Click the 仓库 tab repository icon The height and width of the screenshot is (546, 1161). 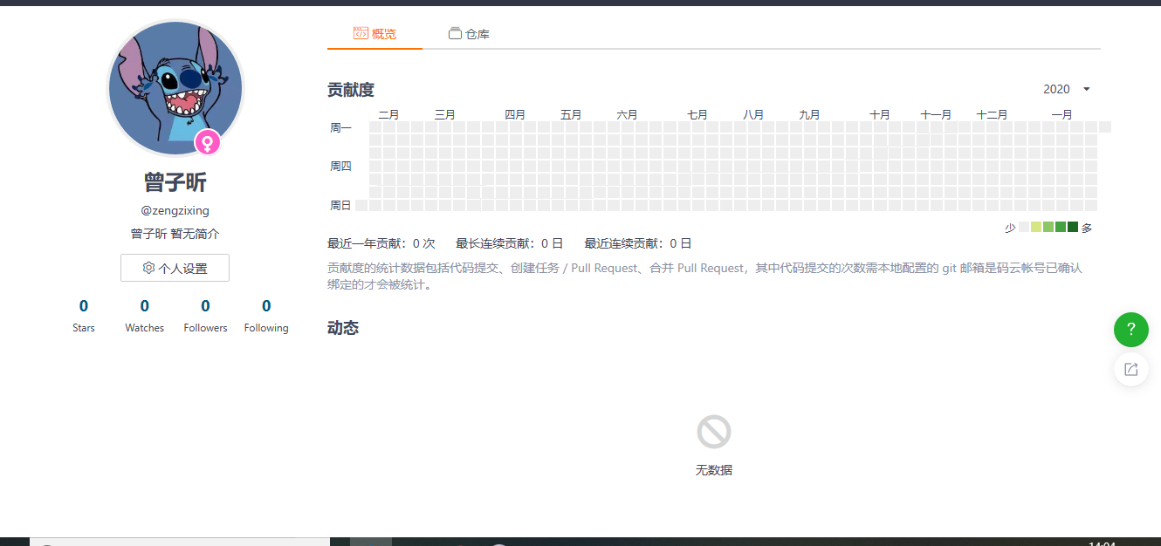tap(455, 34)
